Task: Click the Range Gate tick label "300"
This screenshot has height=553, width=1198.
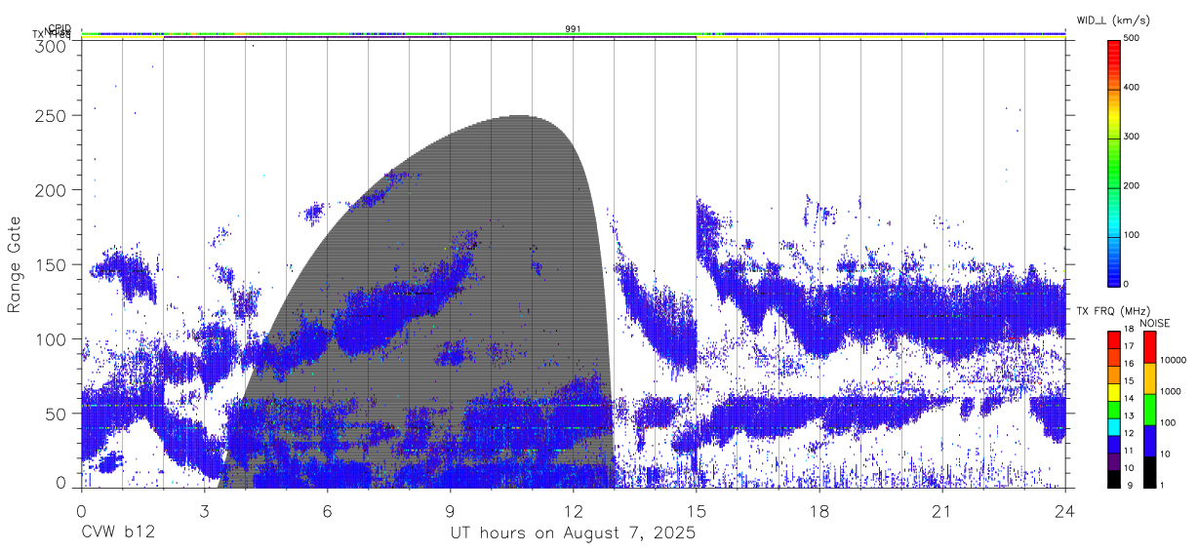Action: click(x=50, y=45)
